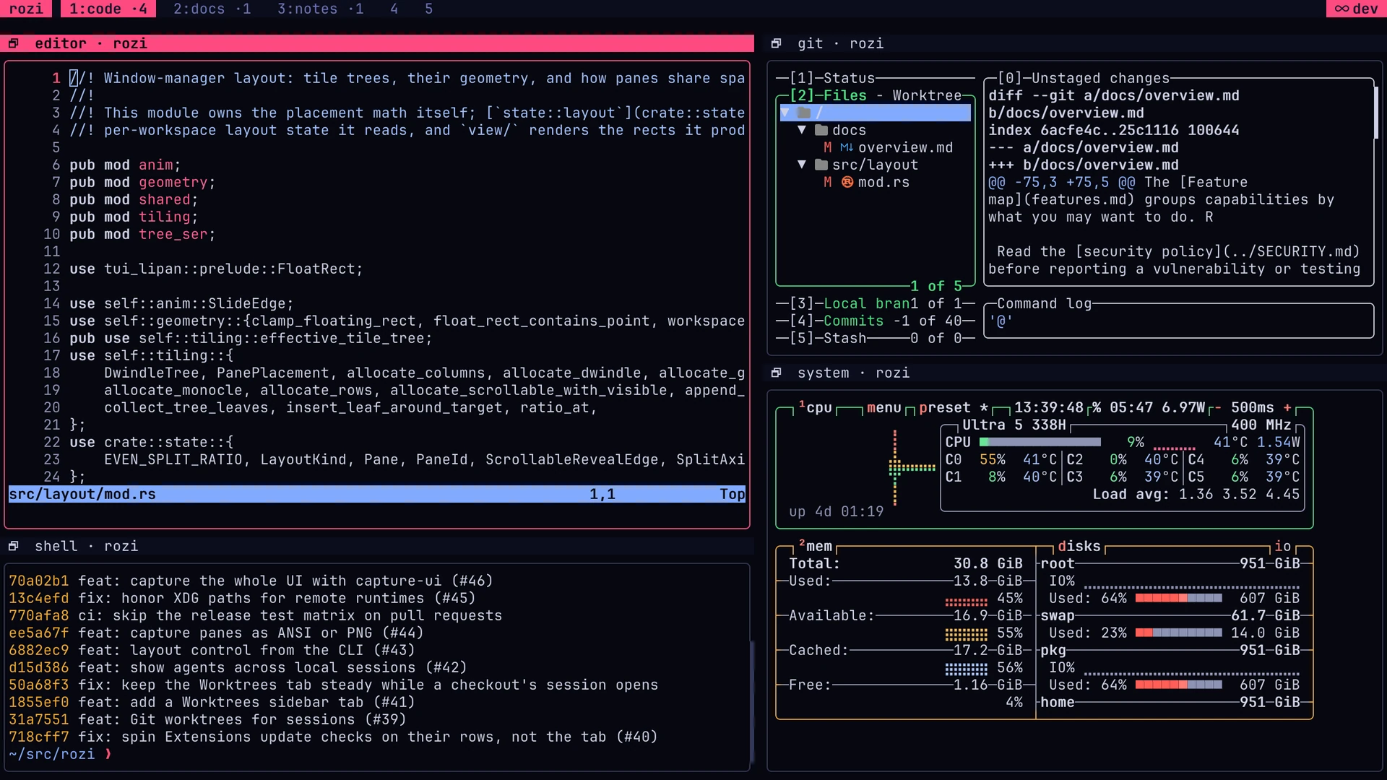Viewport: 1387px width, 780px height.
Task: Switch to the Worktree tab in Files panel
Action: click(x=928, y=95)
